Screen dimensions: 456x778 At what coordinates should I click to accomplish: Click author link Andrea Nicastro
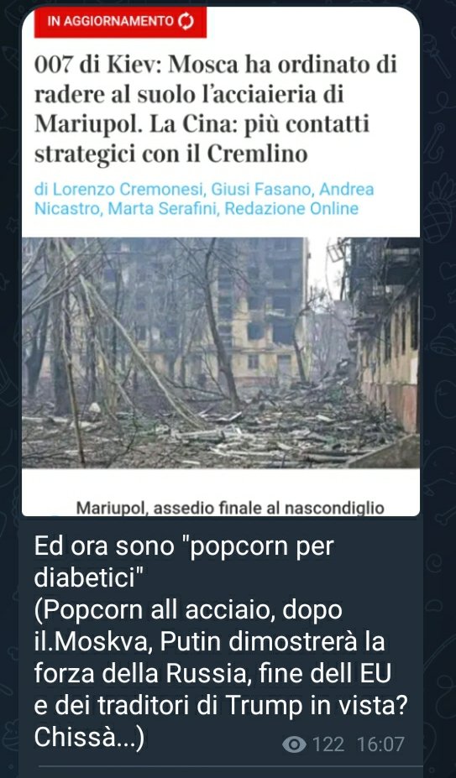[204, 199]
